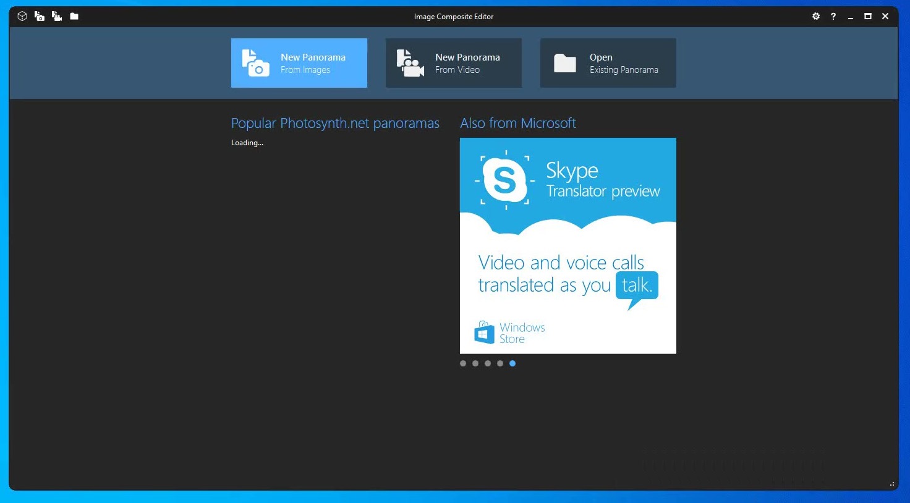Click the window resize grip corner
The height and width of the screenshot is (503, 910).
pos(892,484)
